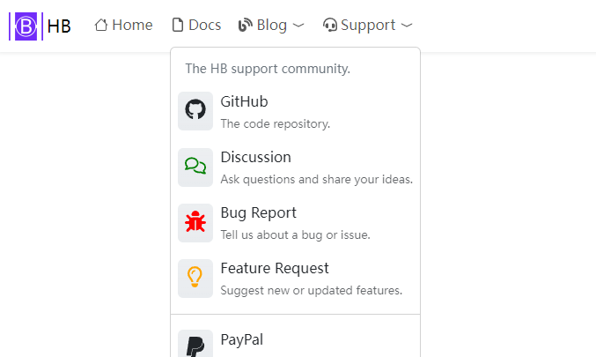Click the green Discussion chat bubbles icon

pos(195,166)
